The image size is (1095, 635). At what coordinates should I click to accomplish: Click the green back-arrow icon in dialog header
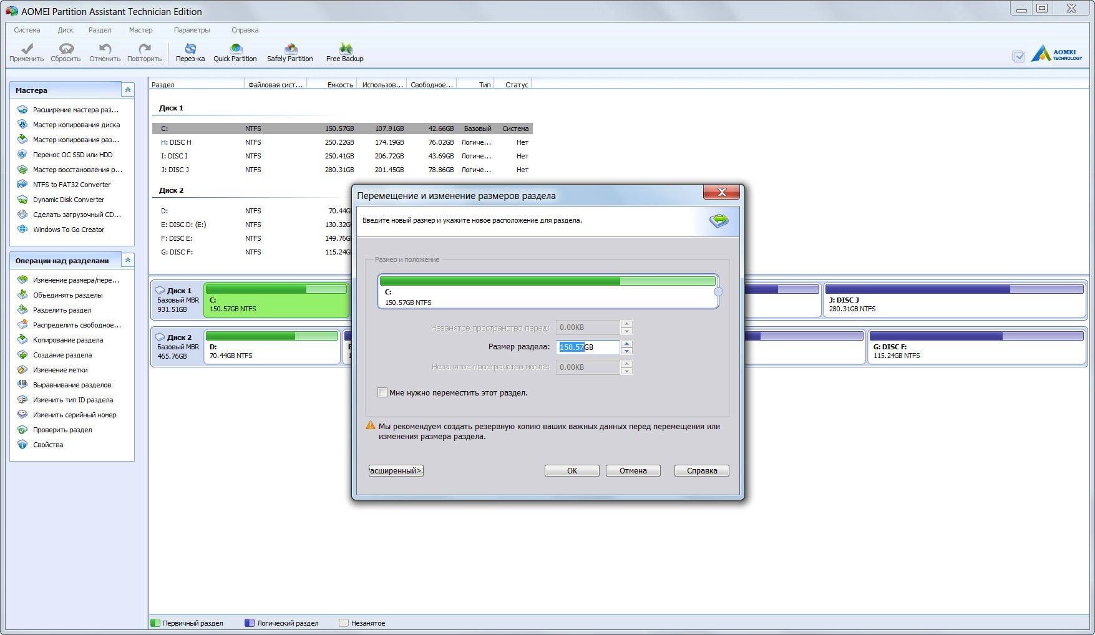tap(719, 220)
